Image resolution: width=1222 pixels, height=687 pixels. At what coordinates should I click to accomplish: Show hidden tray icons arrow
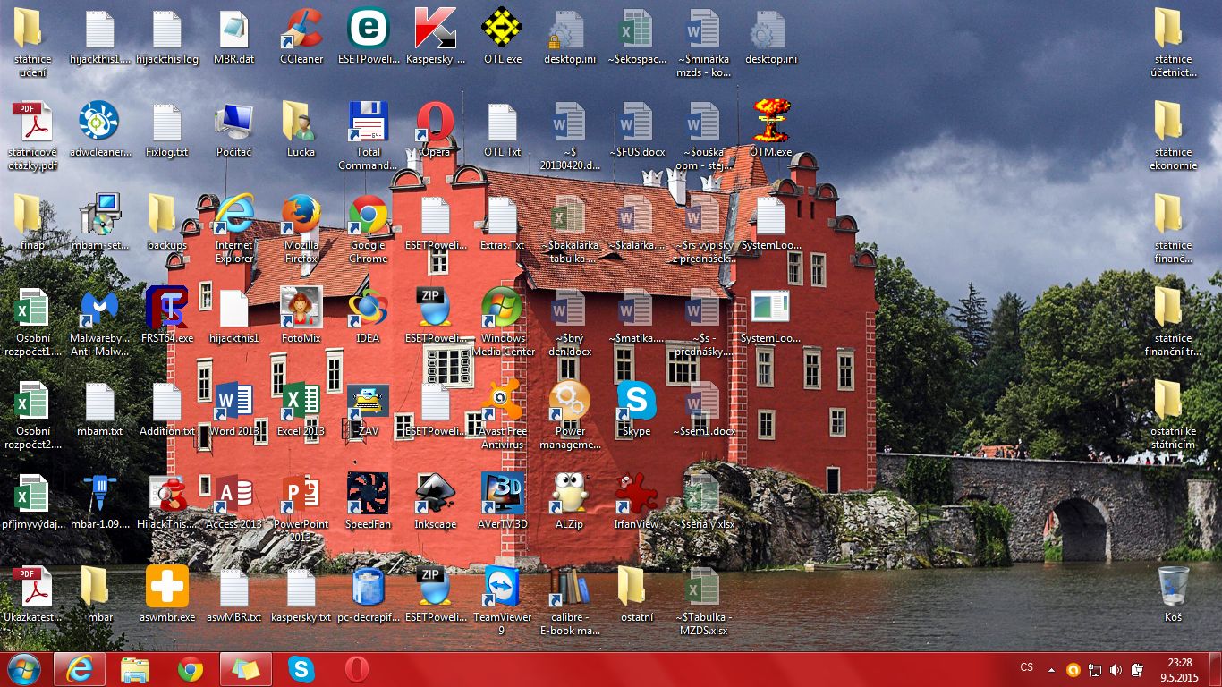[1050, 669]
